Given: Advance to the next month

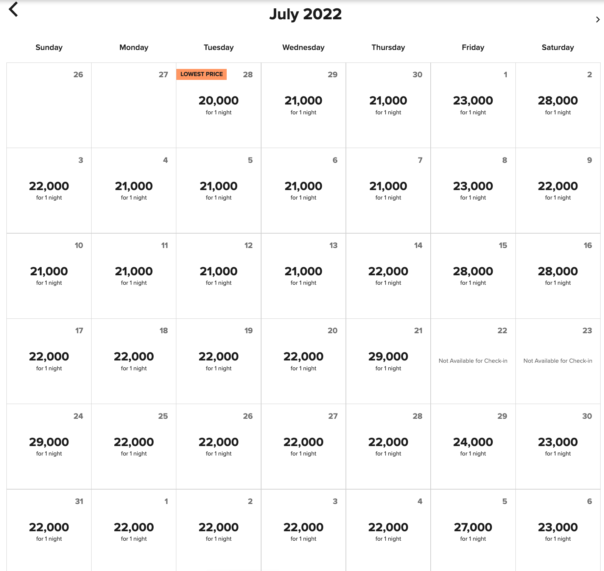Looking at the screenshot, I should (x=598, y=20).
